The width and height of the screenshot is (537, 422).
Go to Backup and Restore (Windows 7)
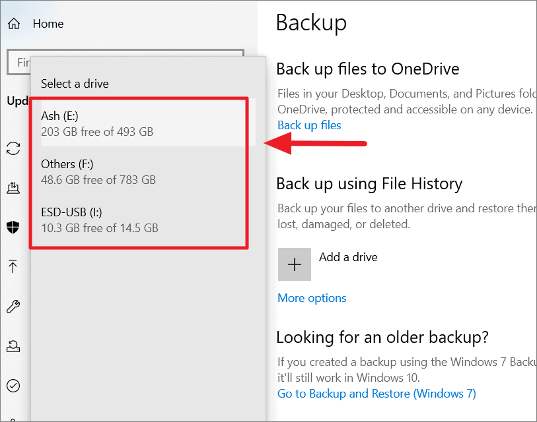(376, 393)
